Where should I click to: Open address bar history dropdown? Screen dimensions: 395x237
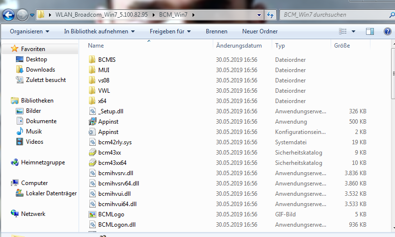[259, 15]
